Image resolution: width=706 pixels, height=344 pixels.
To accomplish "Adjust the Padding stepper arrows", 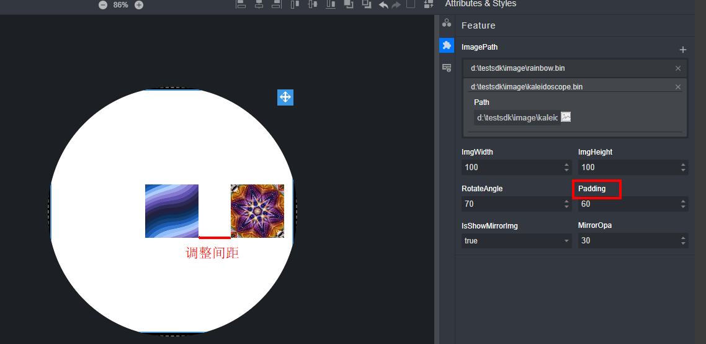I will point(683,204).
